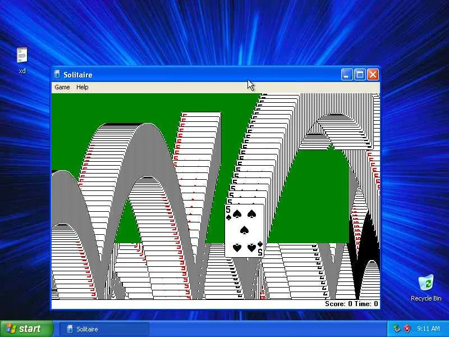Open the Help menu

coord(82,87)
